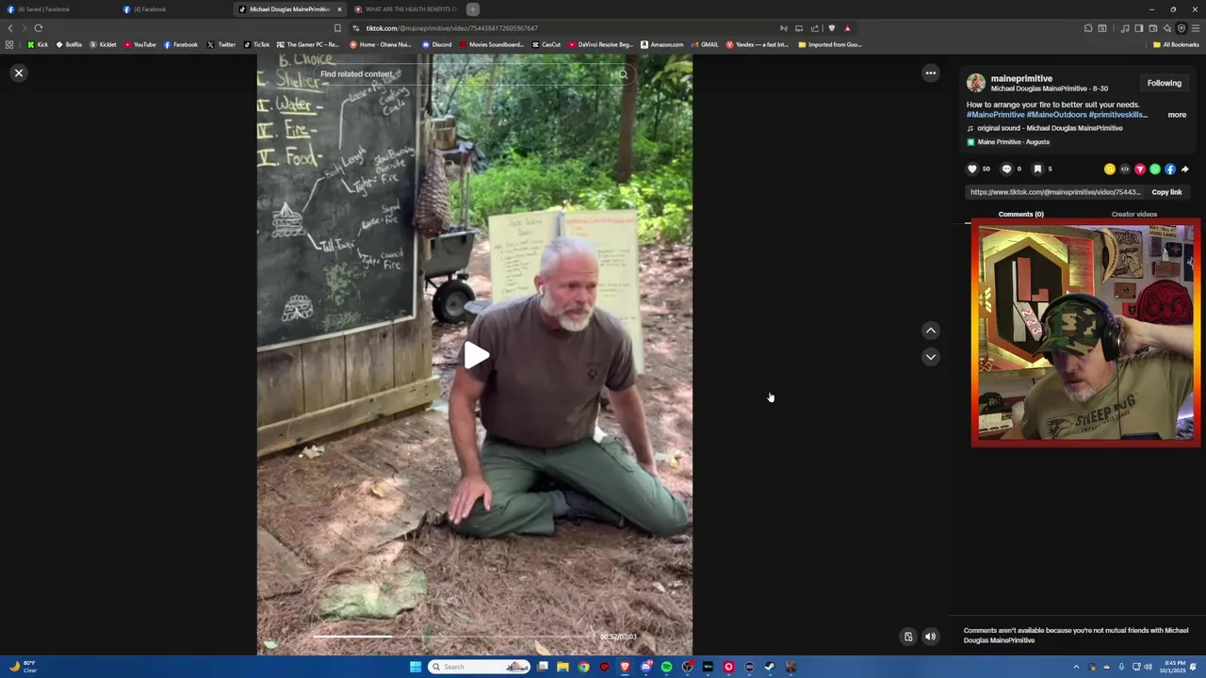Close the TikTok video viewer with X
The width and height of the screenshot is (1206, 678).
(18, 73)
